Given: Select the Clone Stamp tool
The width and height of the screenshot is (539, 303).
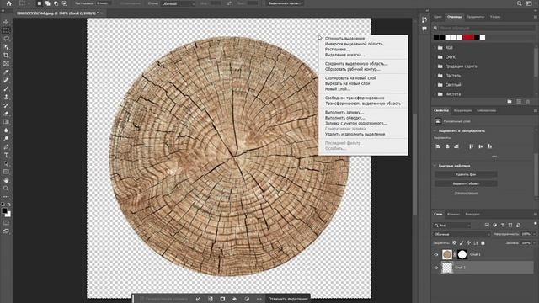Looking at the screenshot, I should point(6,97).
